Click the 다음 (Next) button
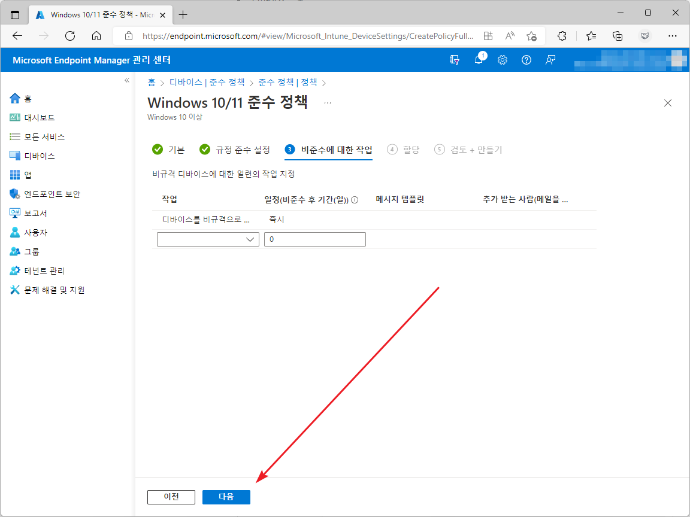Viewport: 690px width, 517px height. coord(226,497)
